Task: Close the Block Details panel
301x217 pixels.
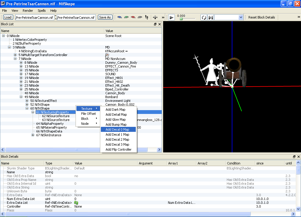Action: [299, 157]
